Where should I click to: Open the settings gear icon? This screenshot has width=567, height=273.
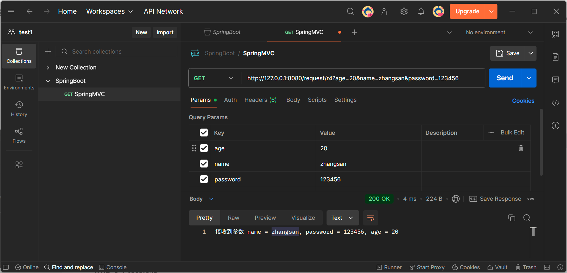pos(404,11)
